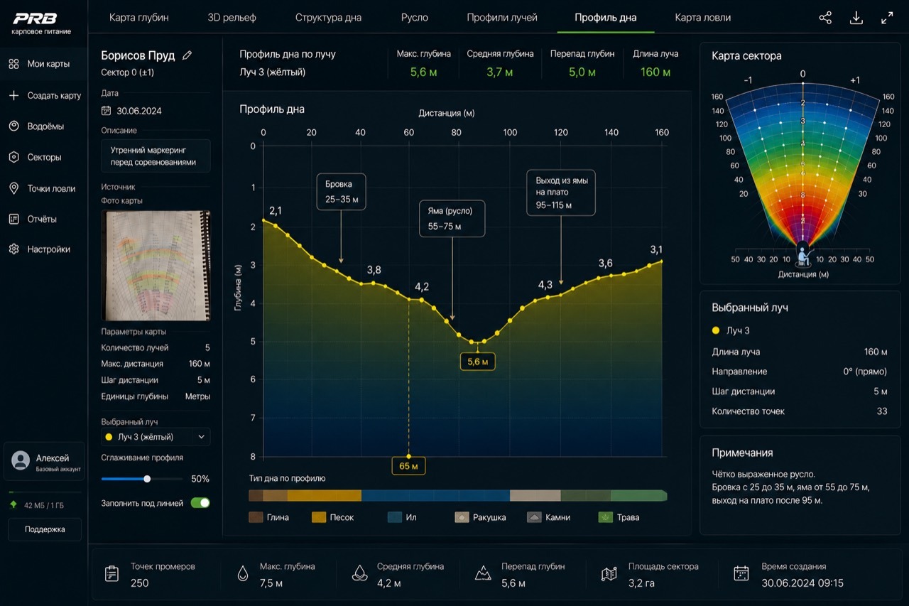Click the Алексей account card
Image resolution: width=909 pixels, height=606 pixels.
pos(45,462)
